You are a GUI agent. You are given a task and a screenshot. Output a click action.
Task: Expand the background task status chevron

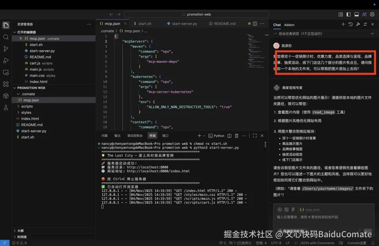point(372,34)
